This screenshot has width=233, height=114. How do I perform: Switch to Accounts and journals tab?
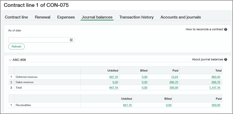pos(180,17)
